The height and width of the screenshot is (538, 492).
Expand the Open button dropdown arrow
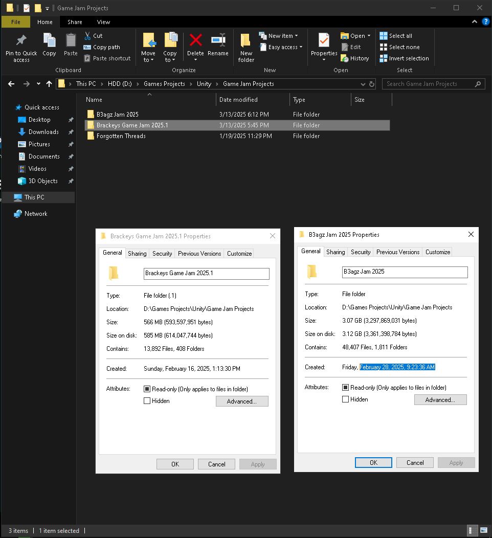(x=369, y=36)
